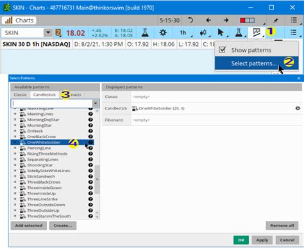Select OneWhiteSoldier pattern row
This screenshot has width=304, height=249.
(53, 142)
